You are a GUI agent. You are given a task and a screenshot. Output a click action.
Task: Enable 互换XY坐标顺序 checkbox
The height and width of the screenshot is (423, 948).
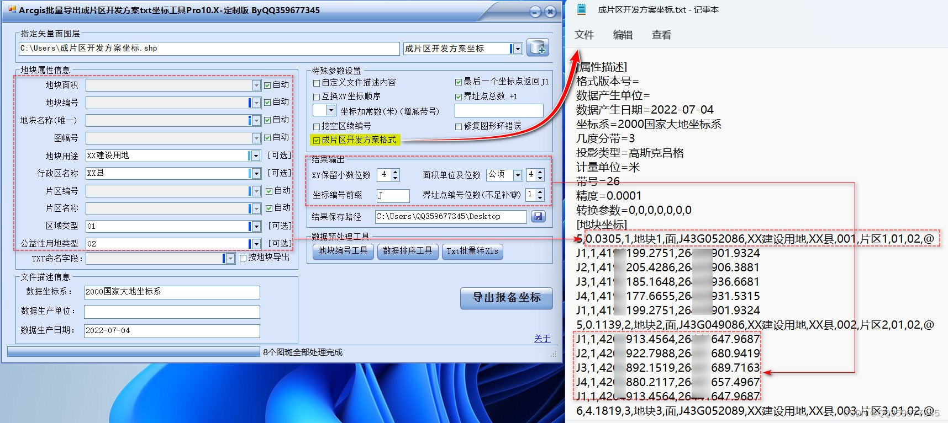pos(317,97)
